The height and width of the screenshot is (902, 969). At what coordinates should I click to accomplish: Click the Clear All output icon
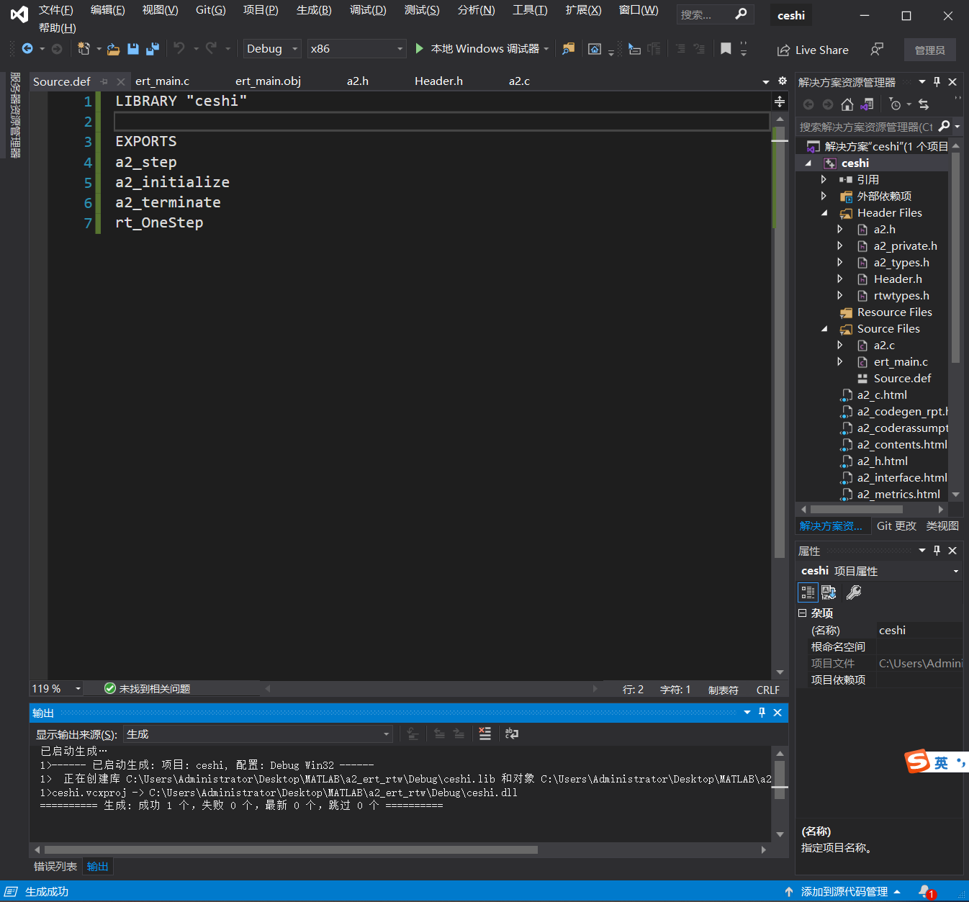point(484,734)
